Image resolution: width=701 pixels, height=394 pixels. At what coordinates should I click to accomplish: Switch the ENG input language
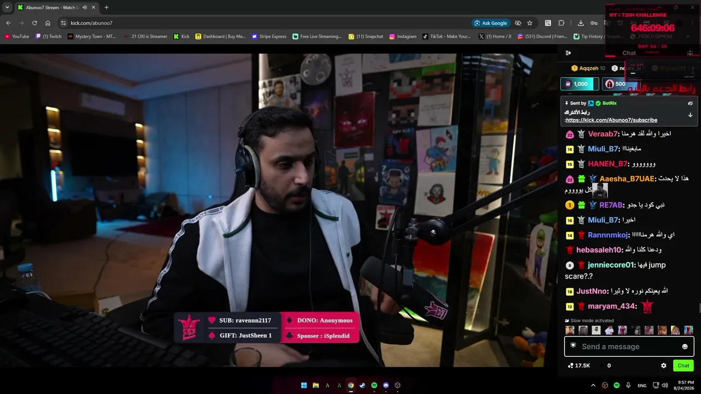tap(642, 385)
